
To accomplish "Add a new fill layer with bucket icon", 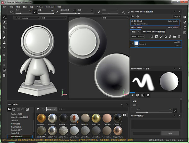I will [165, 37].
